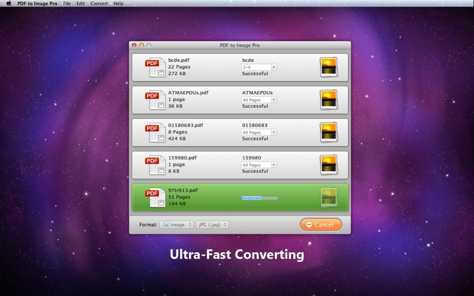Cancel the conversion with the orange button
Screen dimensions: 474x296
click(x=321, y=225)
